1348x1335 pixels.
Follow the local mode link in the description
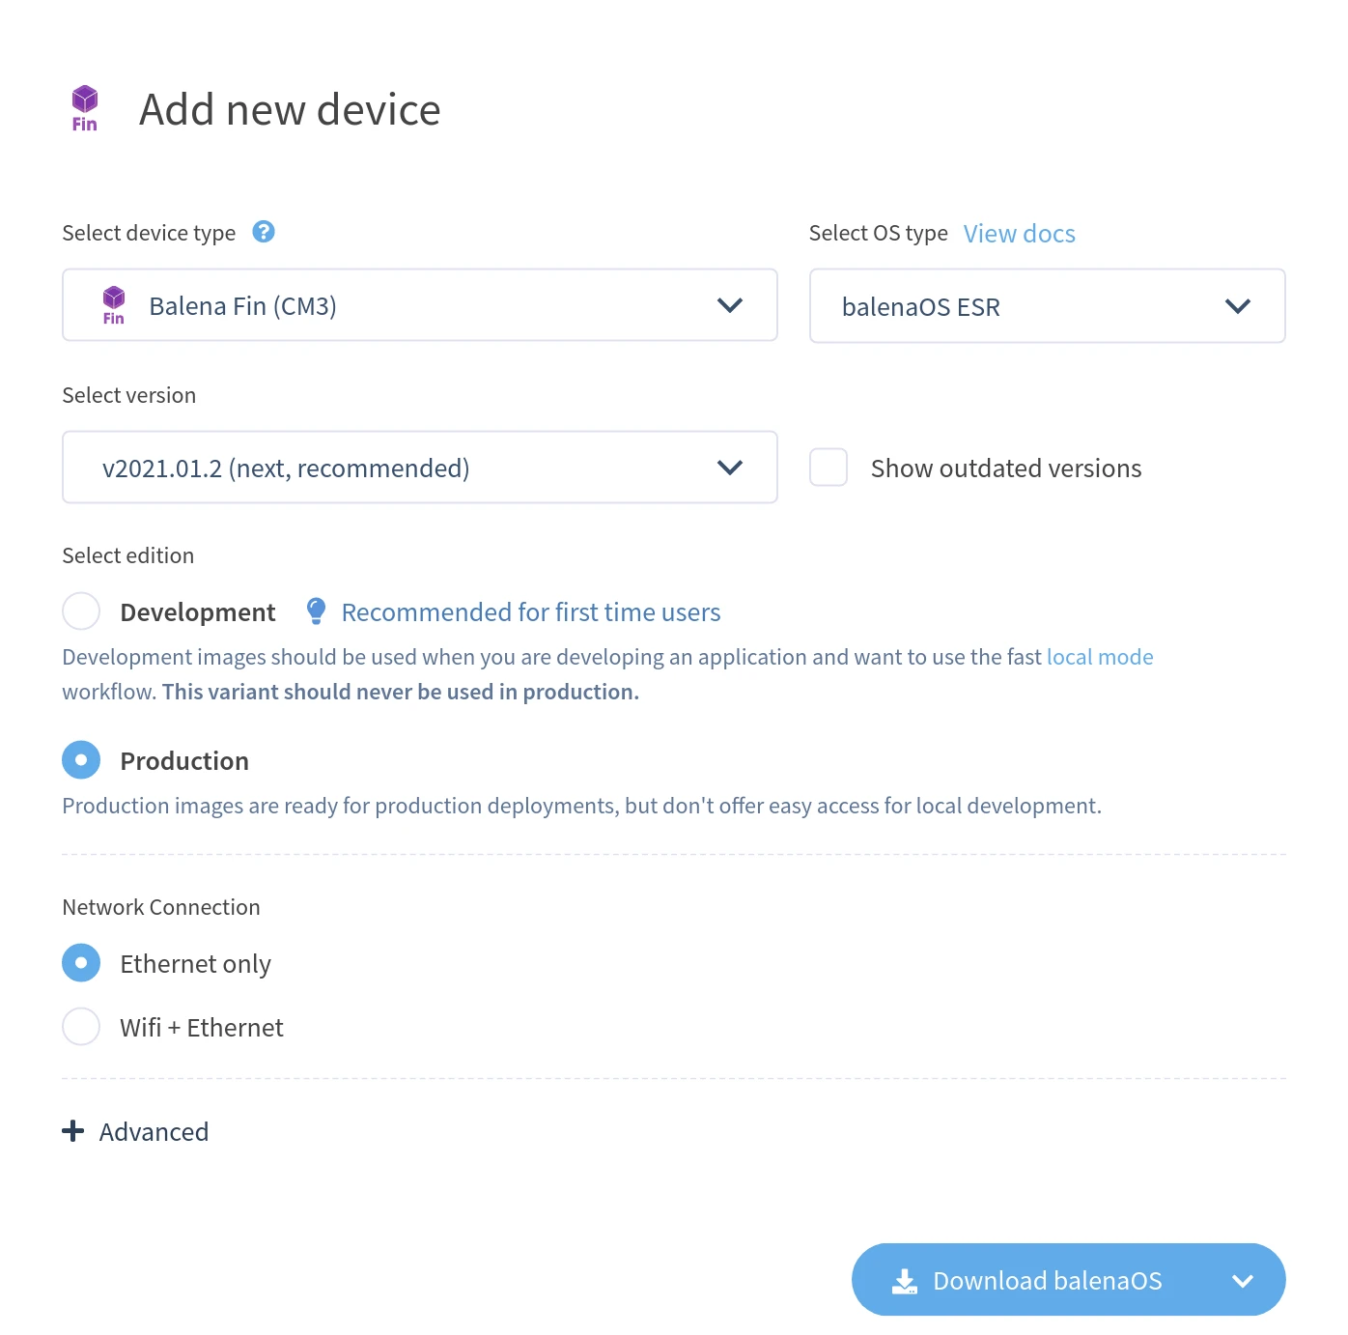pyautogui.click(x=1099, y=656)
